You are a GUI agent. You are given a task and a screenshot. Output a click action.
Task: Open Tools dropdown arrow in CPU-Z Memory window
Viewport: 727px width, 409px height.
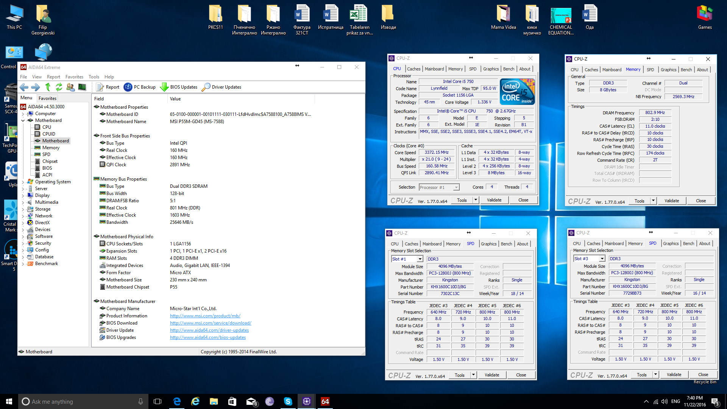pos(653,201)
